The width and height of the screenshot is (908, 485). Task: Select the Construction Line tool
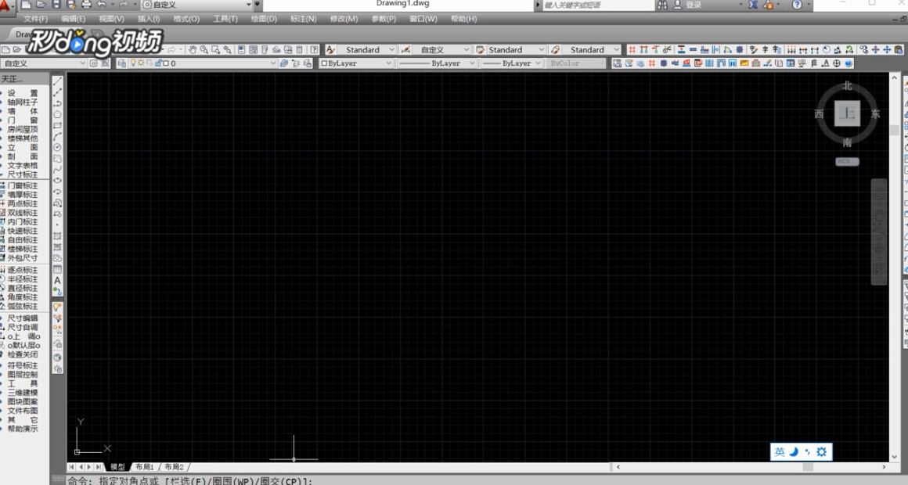pos(57,92)
